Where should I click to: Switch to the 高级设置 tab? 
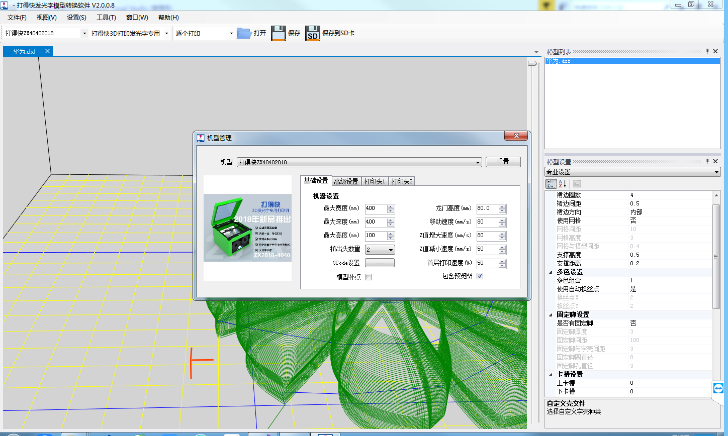346,181
